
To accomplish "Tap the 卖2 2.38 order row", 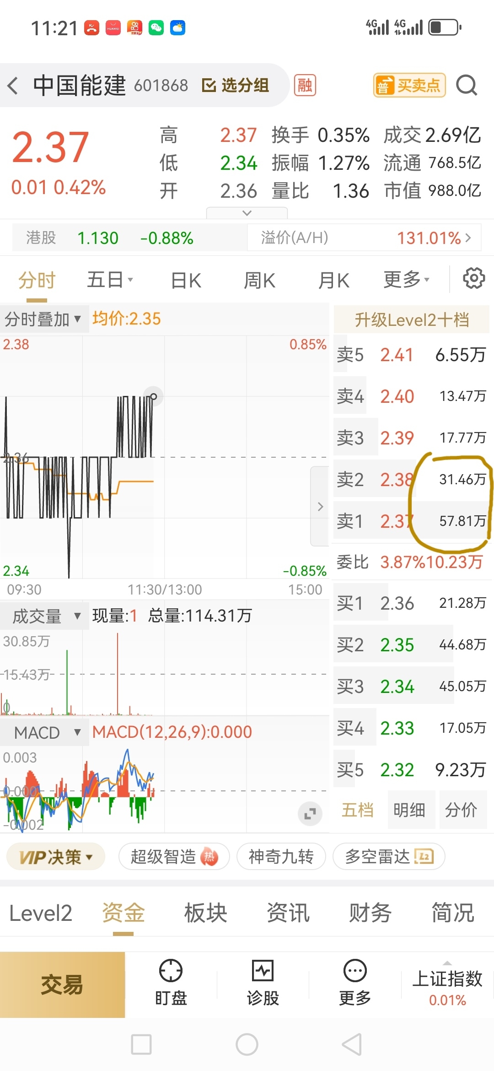I will point(412,480).
